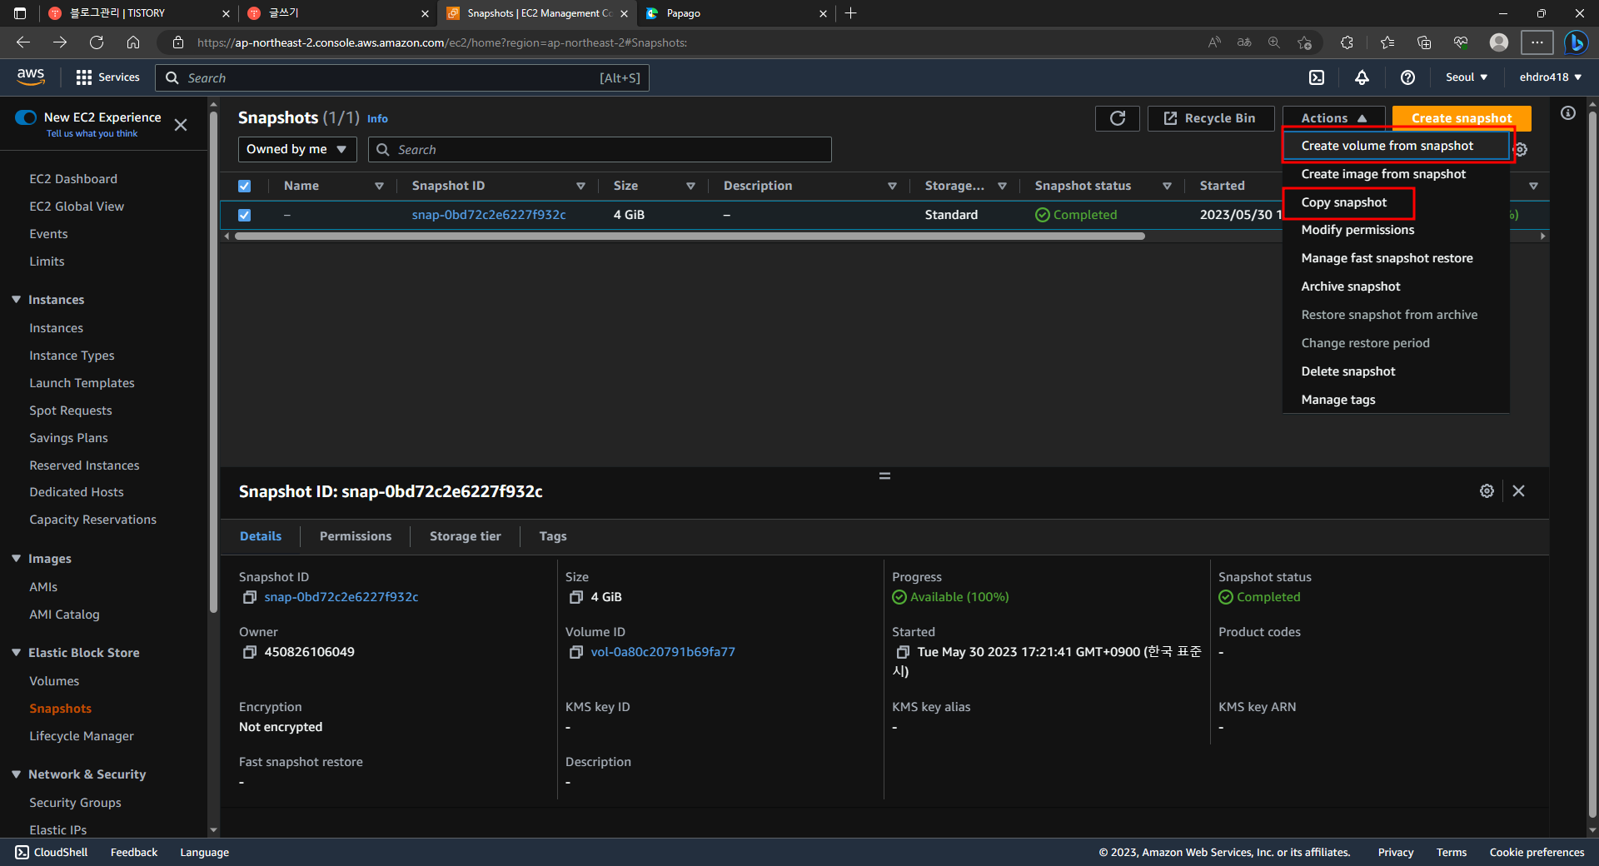Open snapshot detail panel settings gear
1599x866 pixels.
click(1487, 491)
